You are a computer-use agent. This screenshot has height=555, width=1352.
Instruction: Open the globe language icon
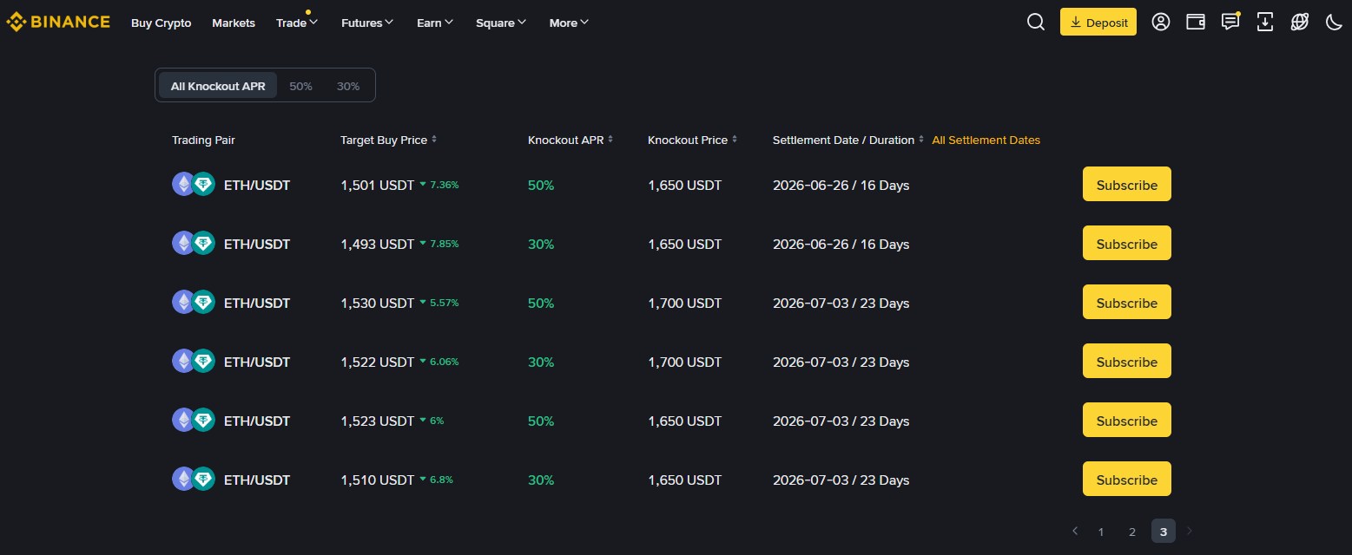tap(1300, 23)
